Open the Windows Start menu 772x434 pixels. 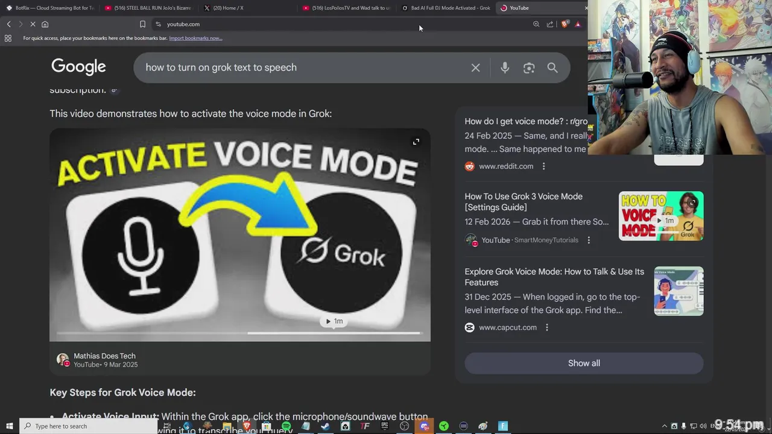pos(9,426)
